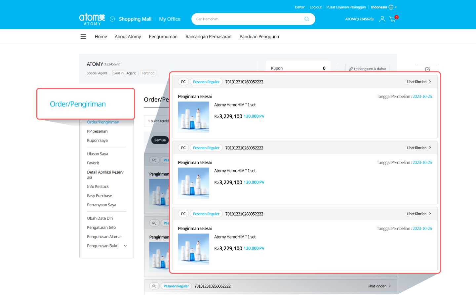Open the Indonesia country dropdown

(383, 7)
